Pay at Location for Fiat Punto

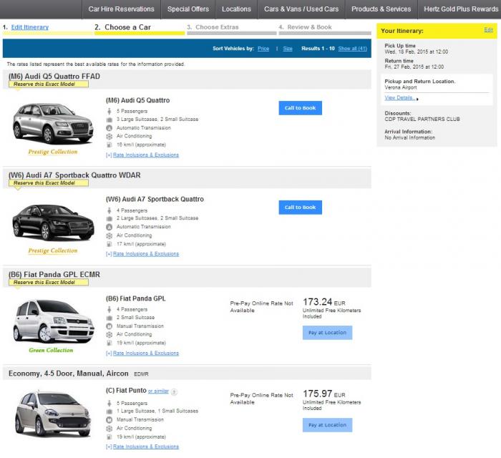[327, 425]
